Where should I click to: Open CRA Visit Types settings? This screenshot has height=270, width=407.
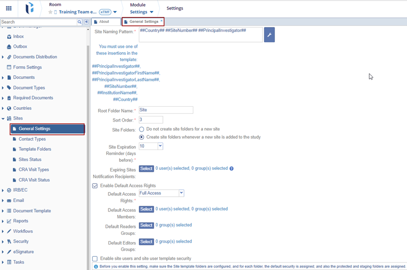[x=34, y=170]
